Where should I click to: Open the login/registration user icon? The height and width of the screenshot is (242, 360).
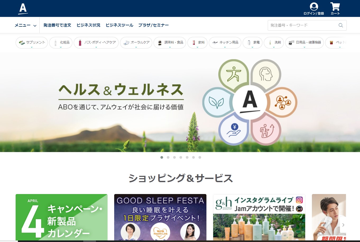coord(314,7)
